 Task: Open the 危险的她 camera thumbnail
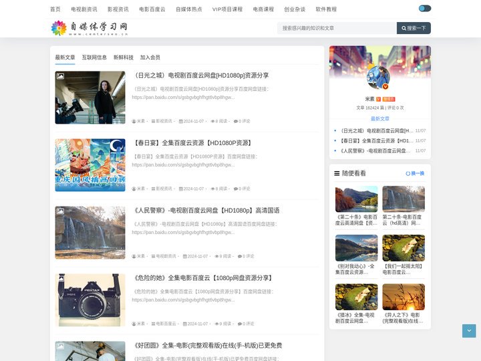tap(90, 300)
